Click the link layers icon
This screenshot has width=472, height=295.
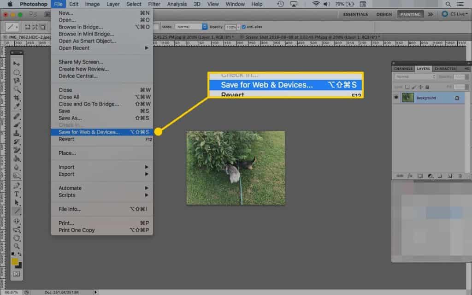pos(400,176)
